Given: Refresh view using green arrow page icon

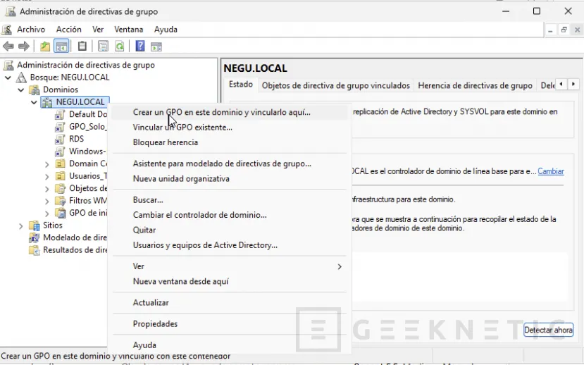Looking at the screenshot, I should pyautogui.click(x=120, y=47).
